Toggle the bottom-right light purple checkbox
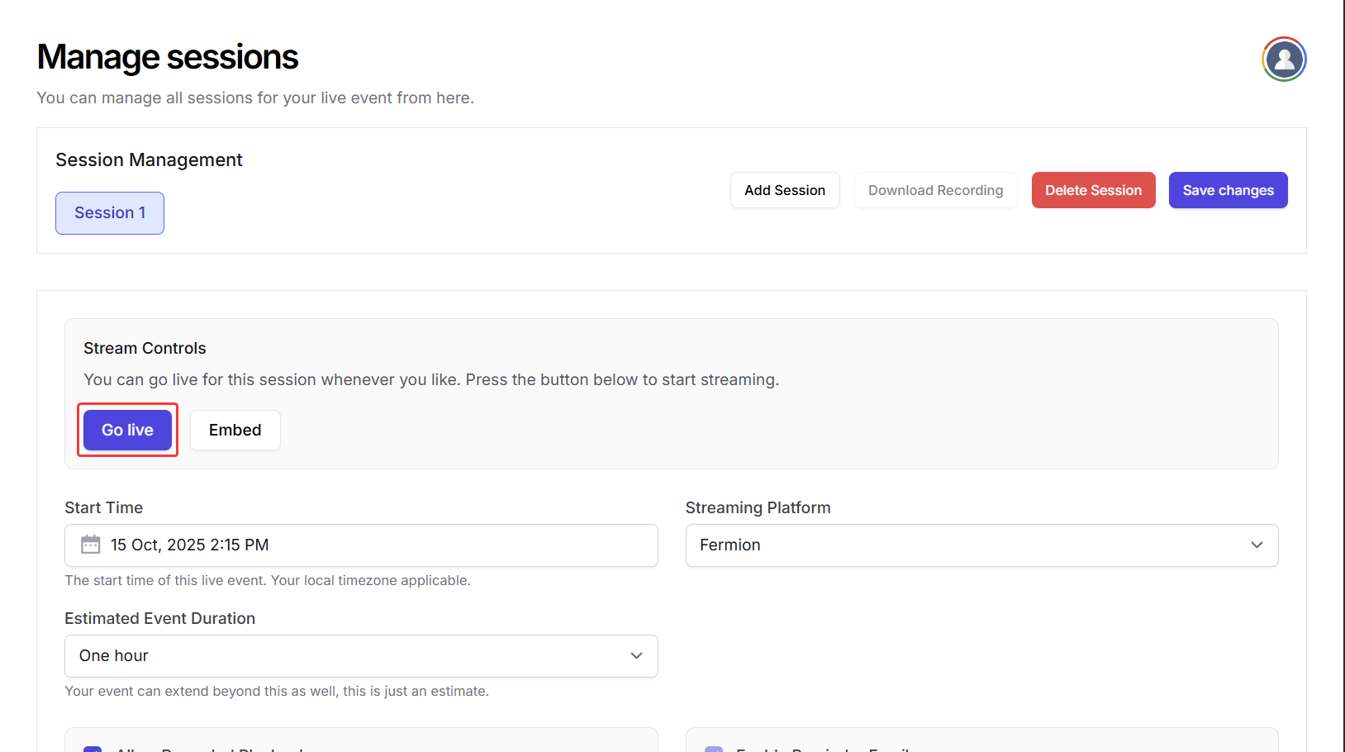The image size is (1345, 752). tap(714, 749)
